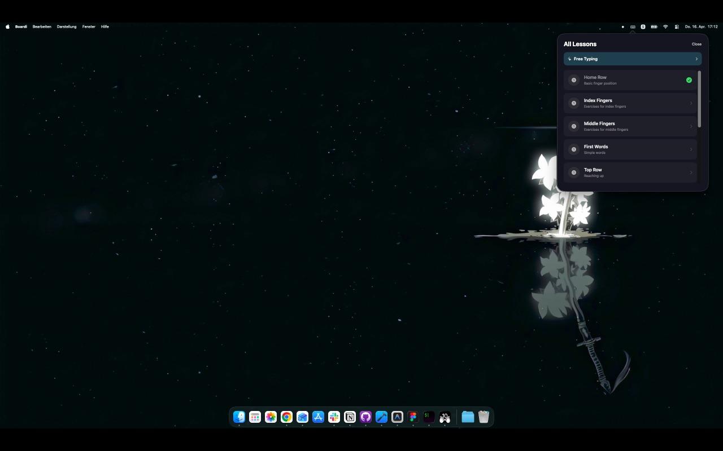
Task: Click the text 'Basic finger position'
Action: tap(600, 83)
